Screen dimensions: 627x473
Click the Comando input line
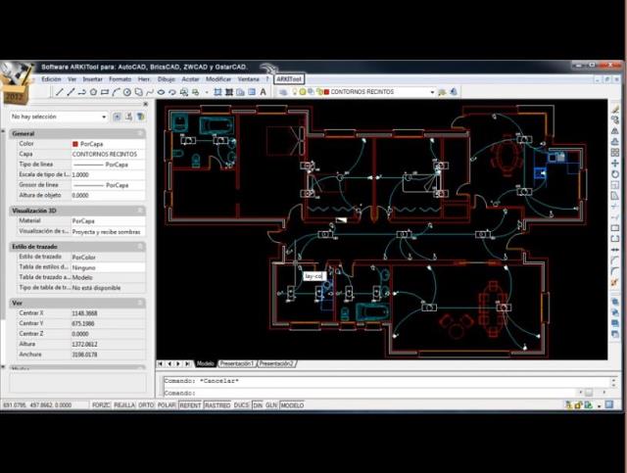(370, 393)
